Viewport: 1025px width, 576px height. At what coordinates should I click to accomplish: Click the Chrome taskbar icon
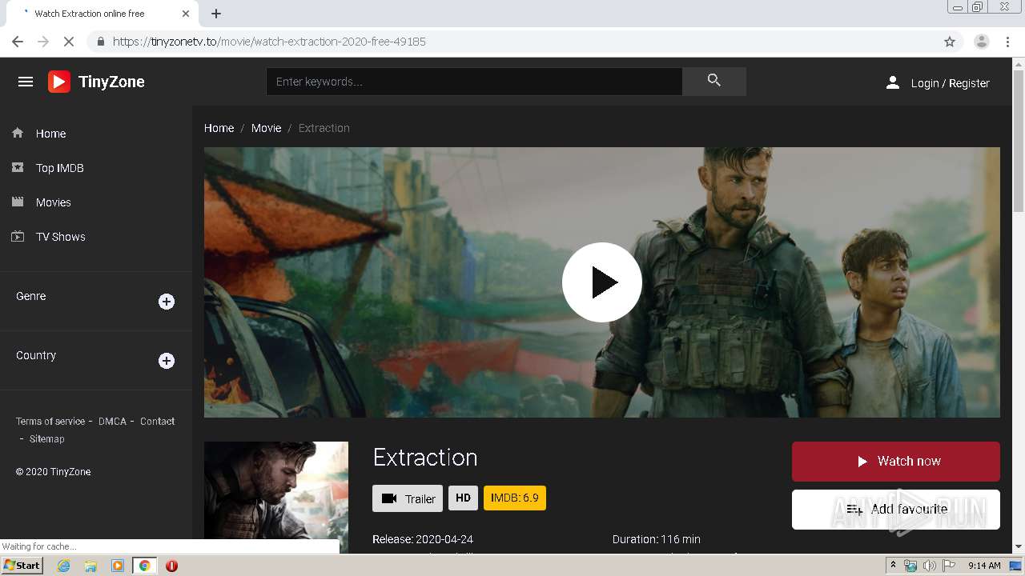click(145, 566)
